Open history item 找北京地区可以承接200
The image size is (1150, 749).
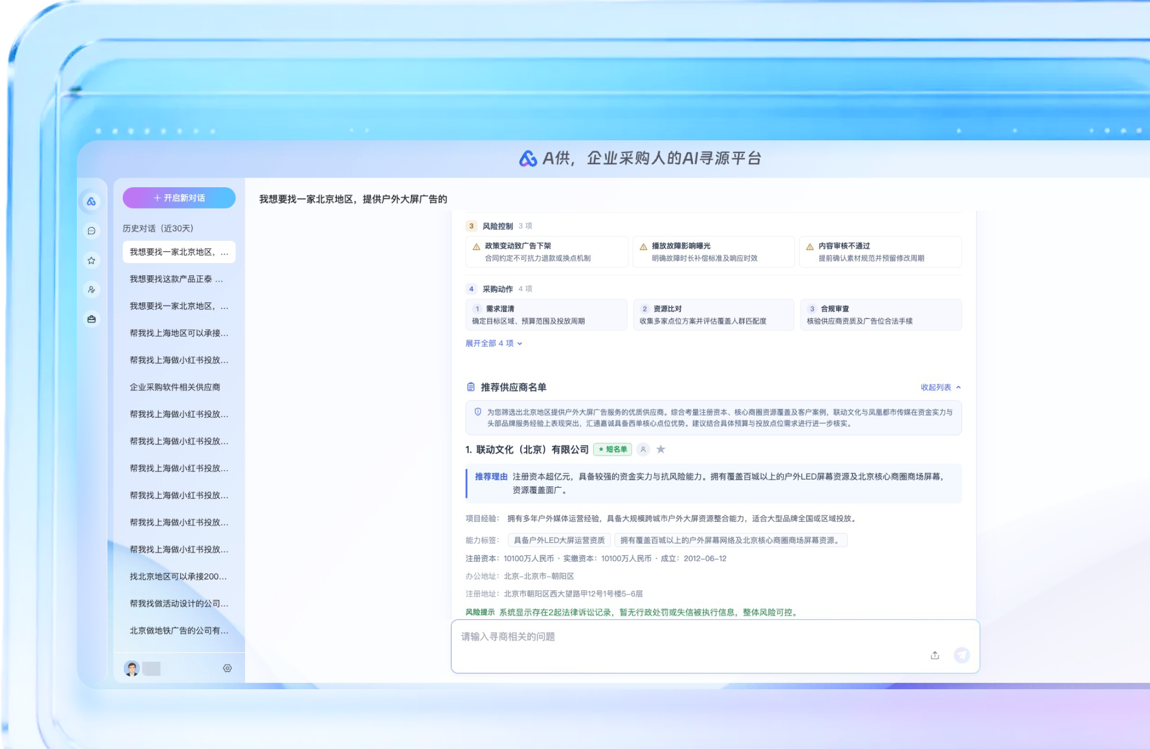(x=179, y=577)
